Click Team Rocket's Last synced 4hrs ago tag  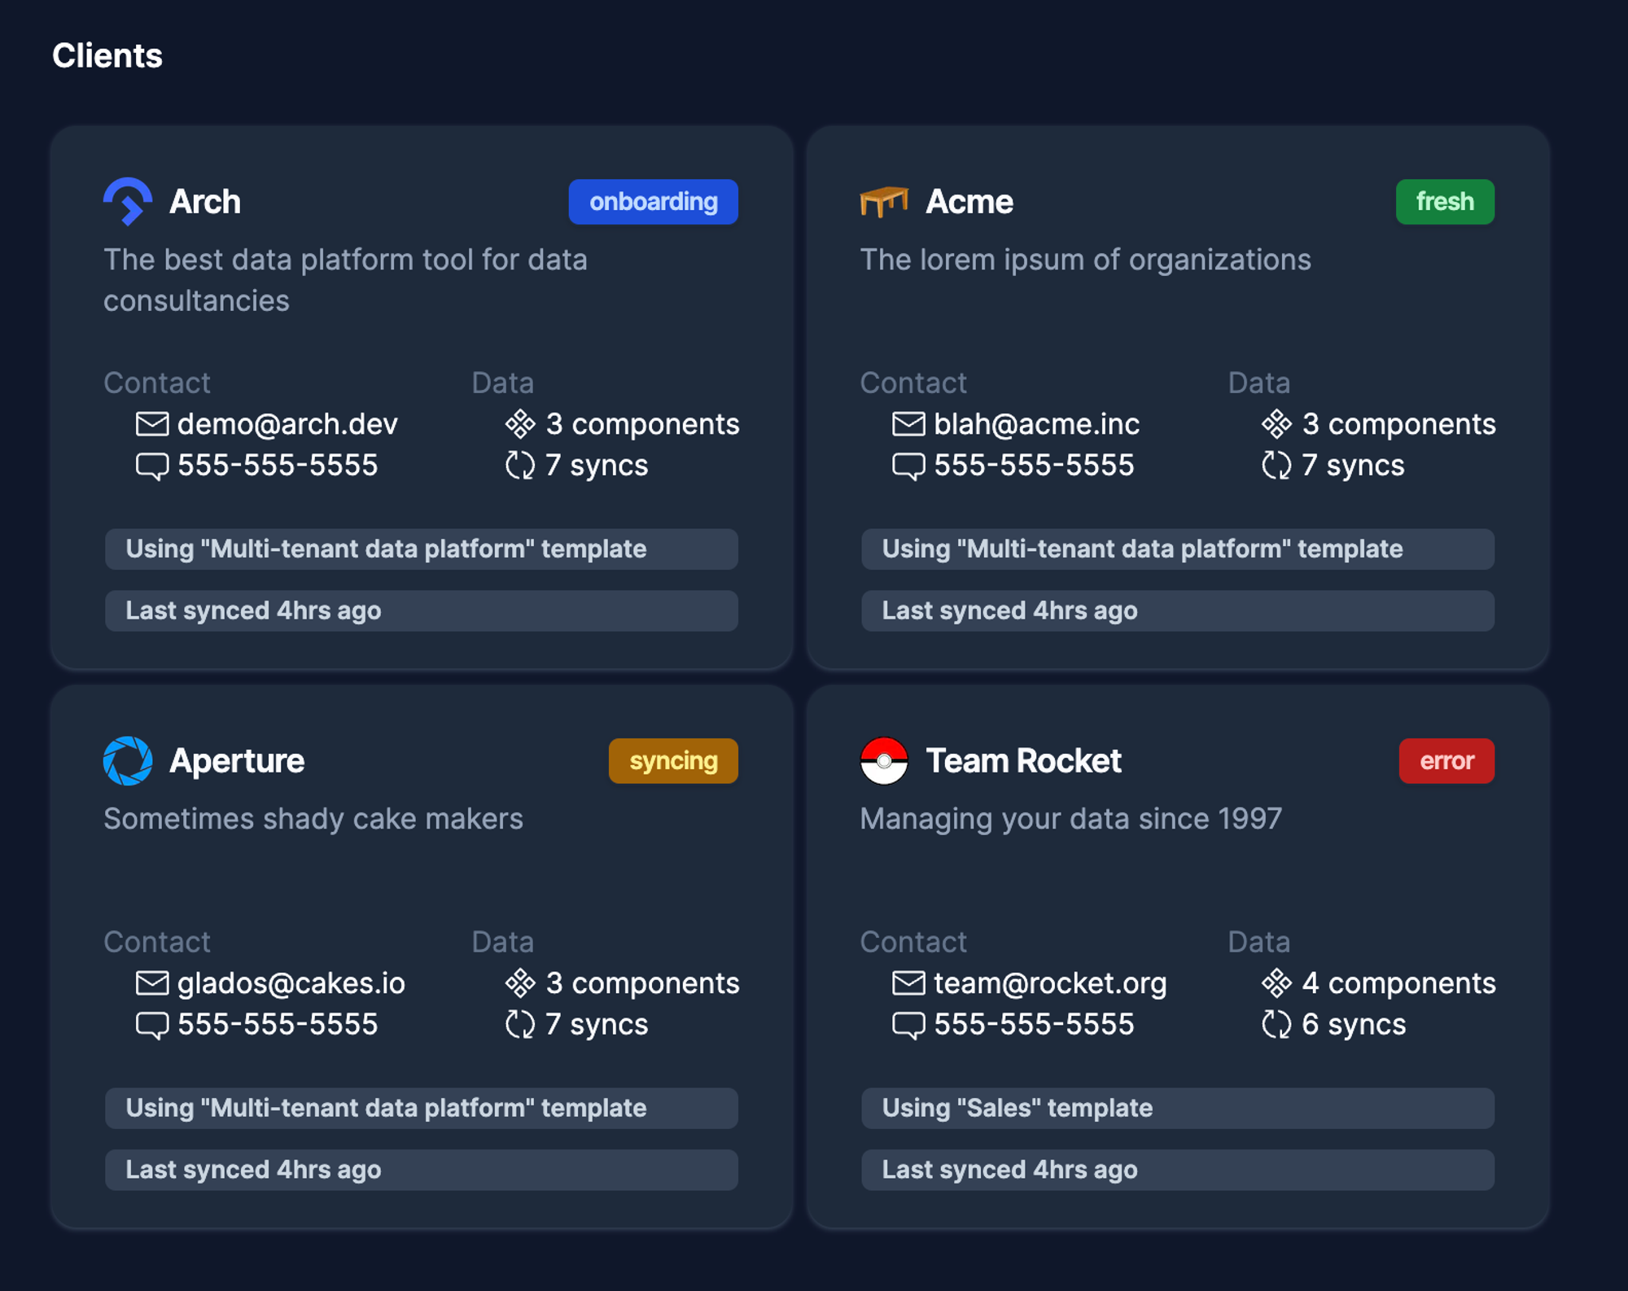point(1178,1171)
